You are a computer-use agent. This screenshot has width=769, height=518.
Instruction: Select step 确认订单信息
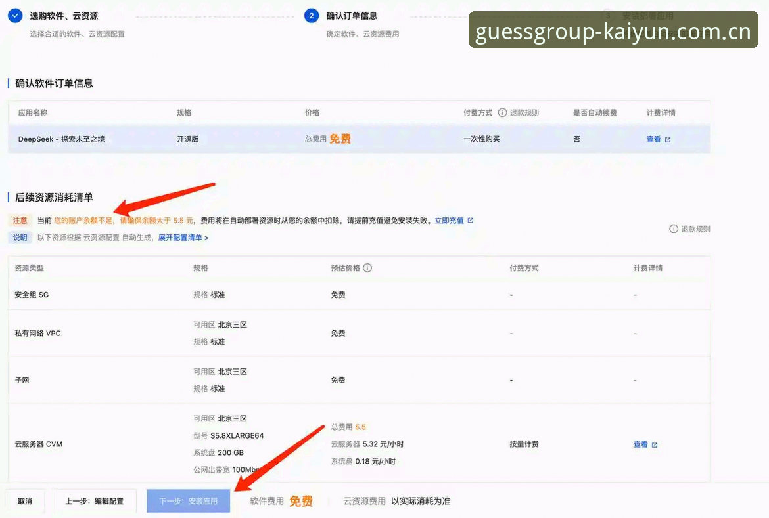point(352,16)
